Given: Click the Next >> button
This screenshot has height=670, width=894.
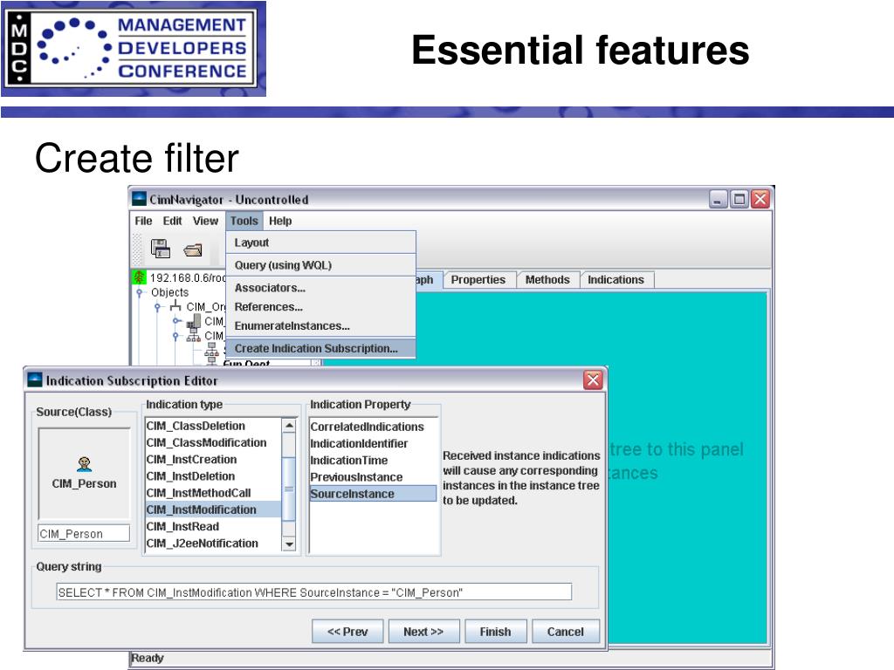Looking at the screenshot, I should [423, 632].
